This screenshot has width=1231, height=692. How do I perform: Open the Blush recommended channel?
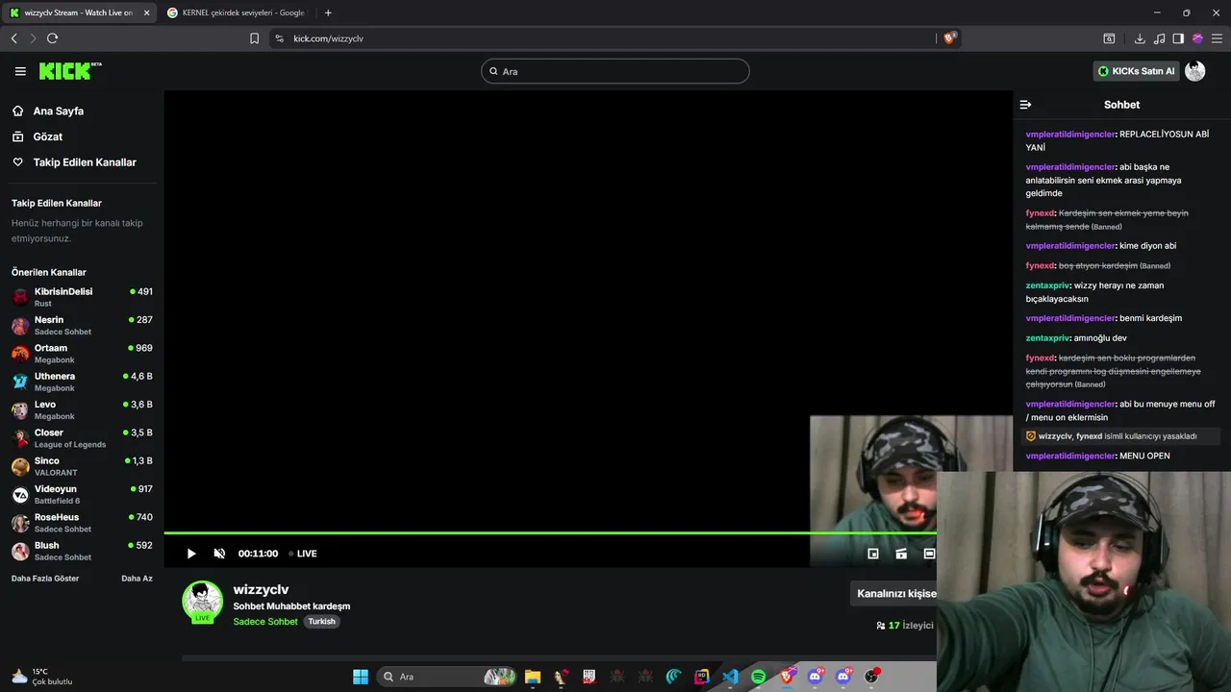point(82,551)
